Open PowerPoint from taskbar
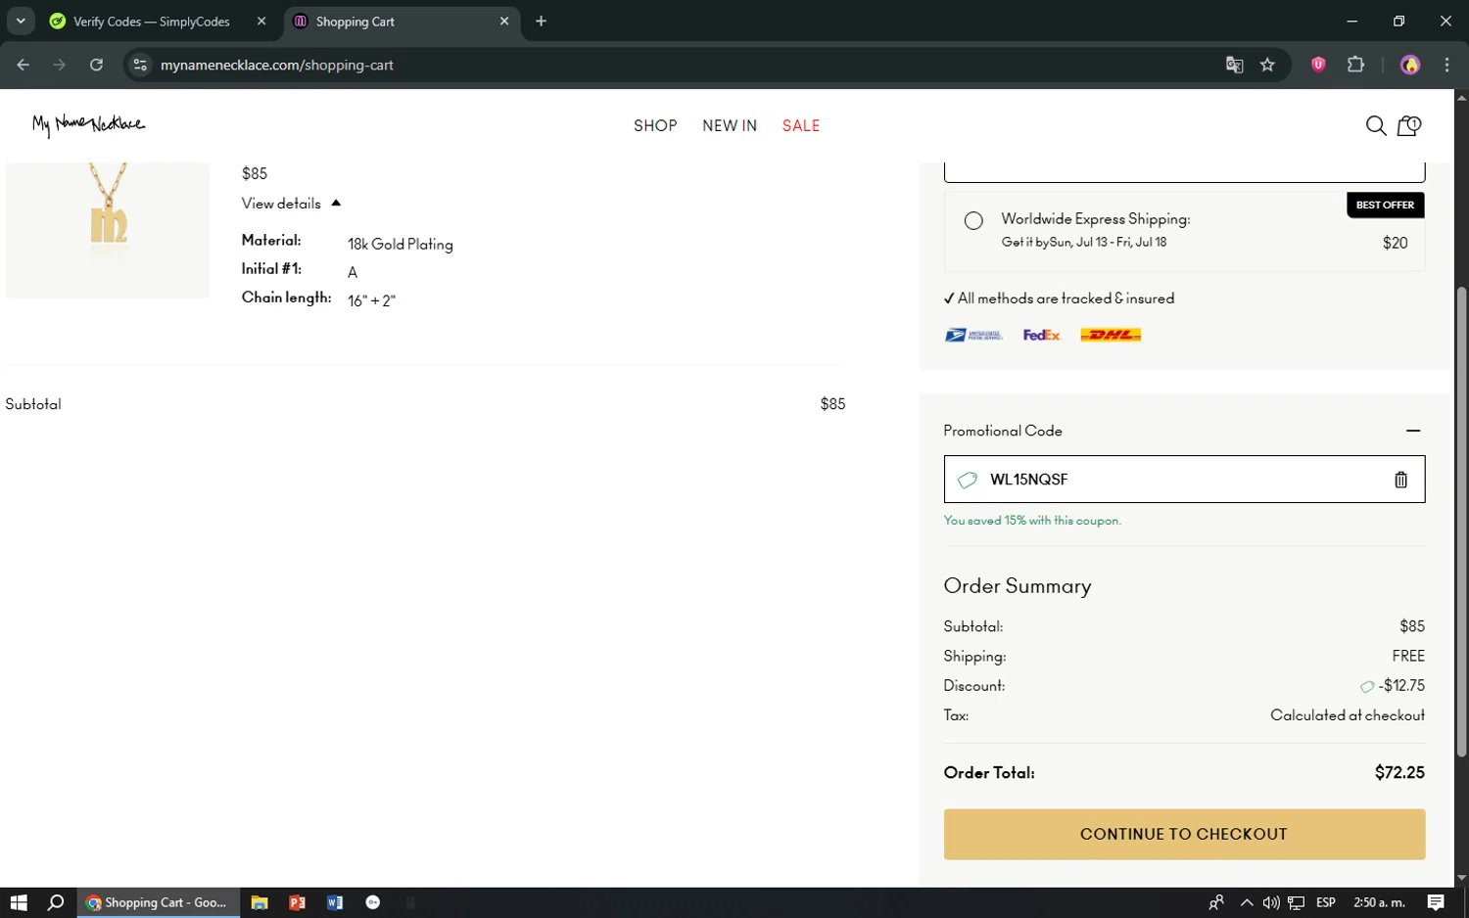 [x=297, y=902]
